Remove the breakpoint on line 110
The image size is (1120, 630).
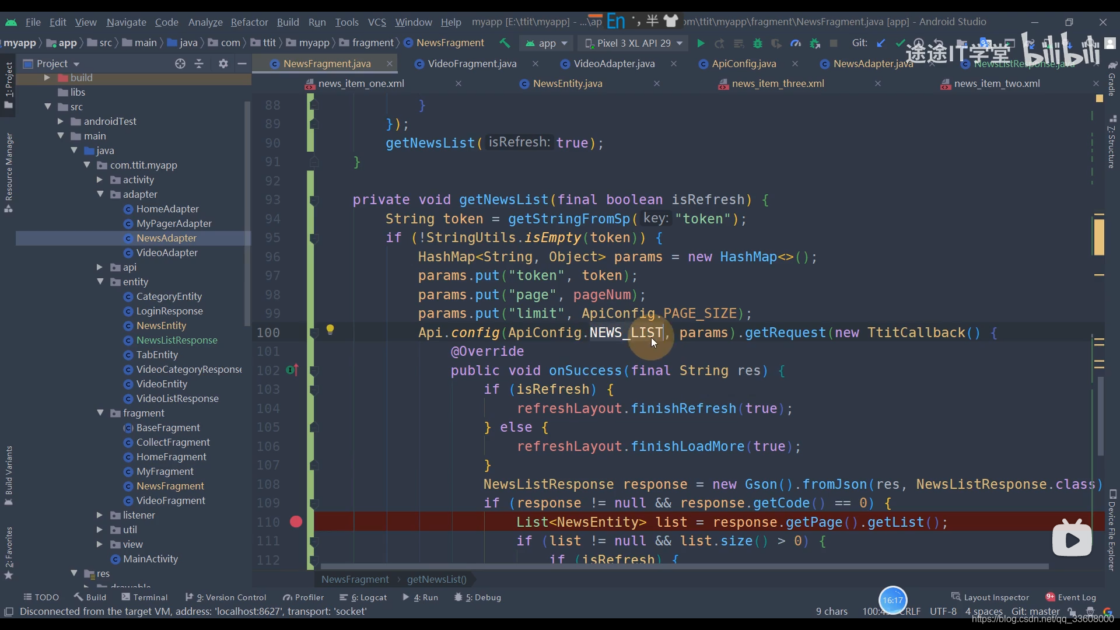pos(296,521)
